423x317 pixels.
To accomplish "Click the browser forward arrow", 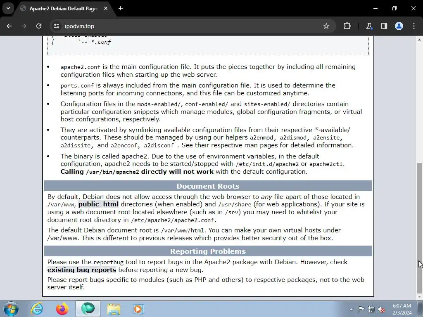I will pyautogui.click(x=24, y=26).
